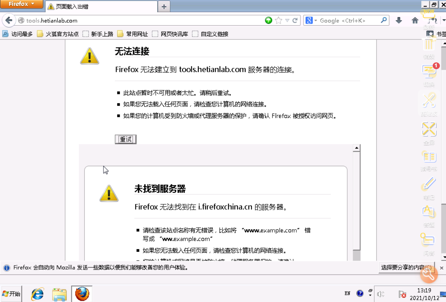Image resolution: width=446 pixels, height=302 pixels.
Task: Open Windows 开始 start button
Action: [x=11, y=294]
